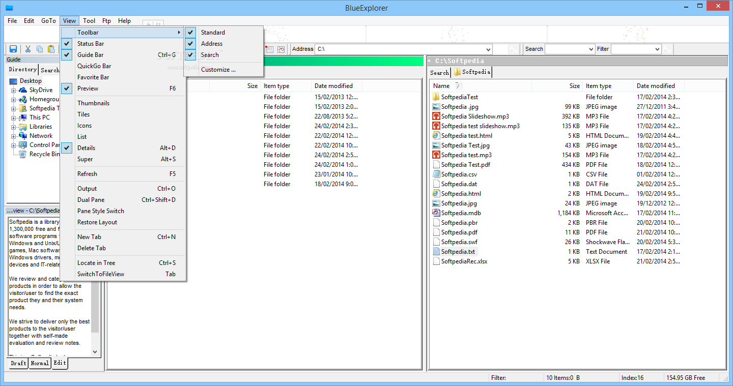The height and width of the screenshot is (386, 733).
Task: Uncheck the Standard toolbar option
Action: (x=223, y=33)
